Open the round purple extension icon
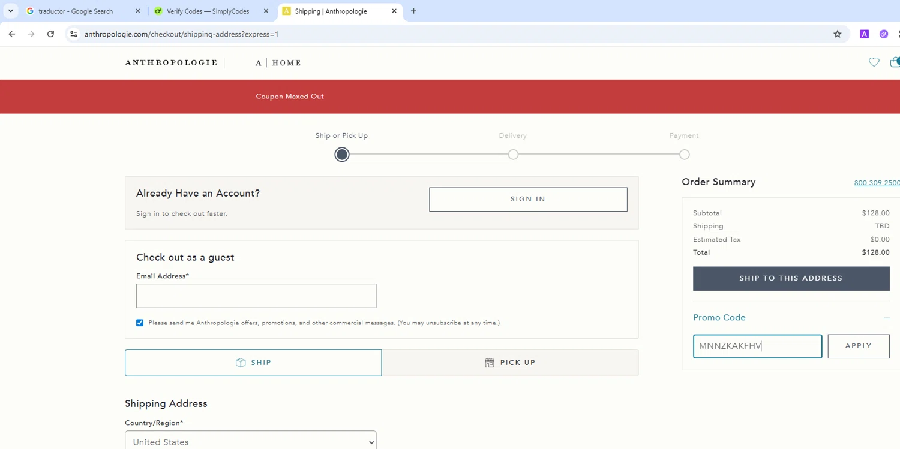This screenshot has width=900, height=449. [x=884, y=34]
